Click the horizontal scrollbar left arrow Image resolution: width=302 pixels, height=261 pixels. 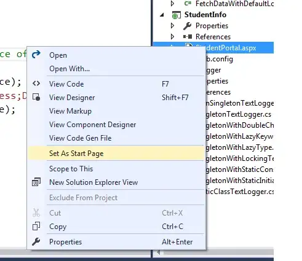click(x=158, y=252)
